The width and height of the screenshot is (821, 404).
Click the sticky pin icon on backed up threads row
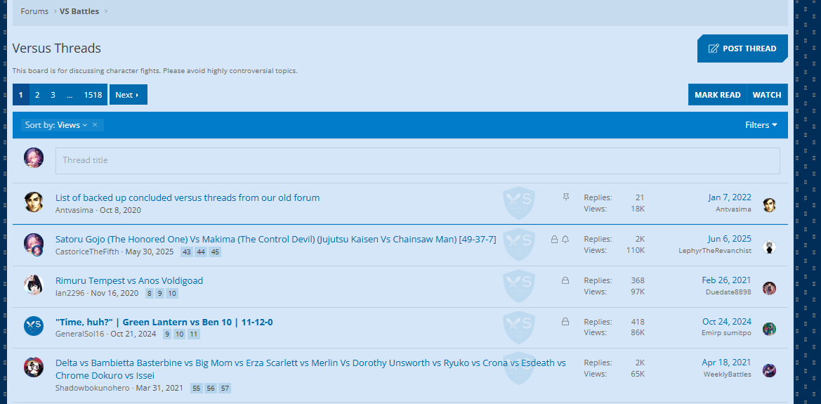pos(565,197)
